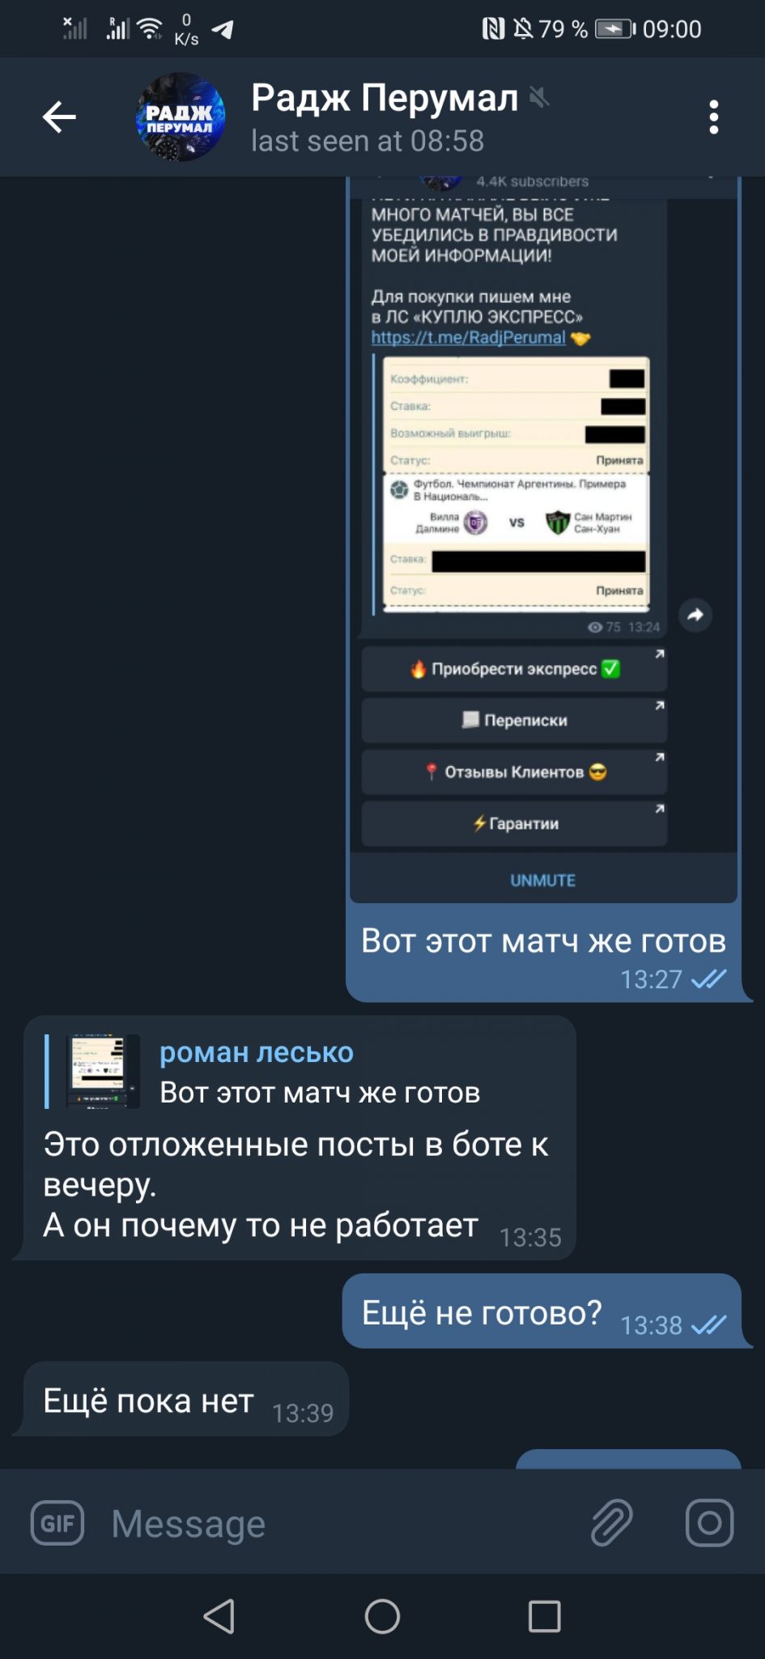Open the three-dot chat options menu
The image size is (765, 1659).
(x=713, y=117)
